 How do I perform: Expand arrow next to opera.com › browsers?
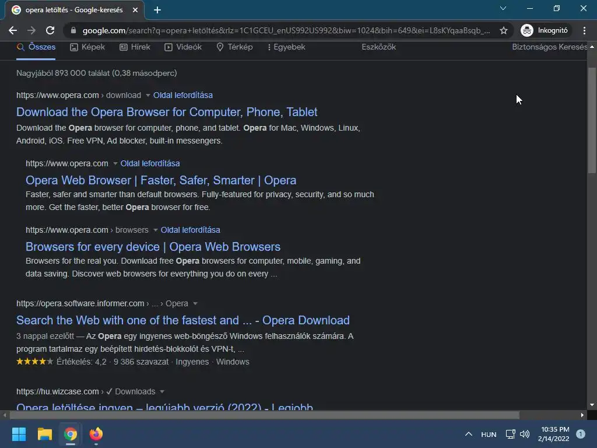(155, 230)
